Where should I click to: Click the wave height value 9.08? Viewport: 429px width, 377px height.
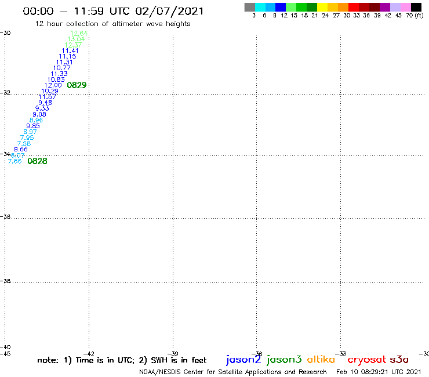(39, 114)
